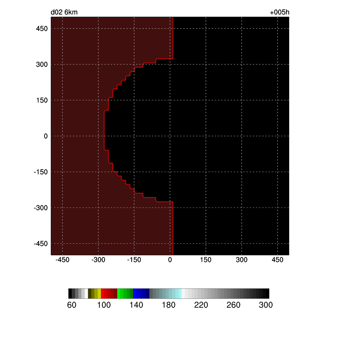Image resolution: width=340 pixels, height=340 pixels.
Task: Click the "+005h" forecast hour label
Action: click(x=280, y=13)
